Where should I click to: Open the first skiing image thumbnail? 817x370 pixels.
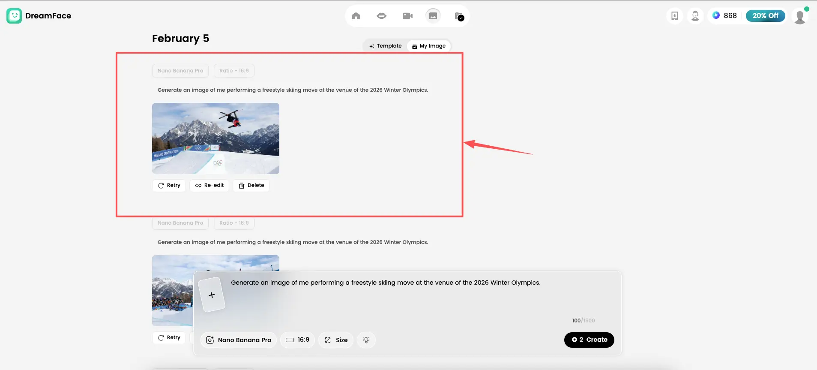(215, 138)
